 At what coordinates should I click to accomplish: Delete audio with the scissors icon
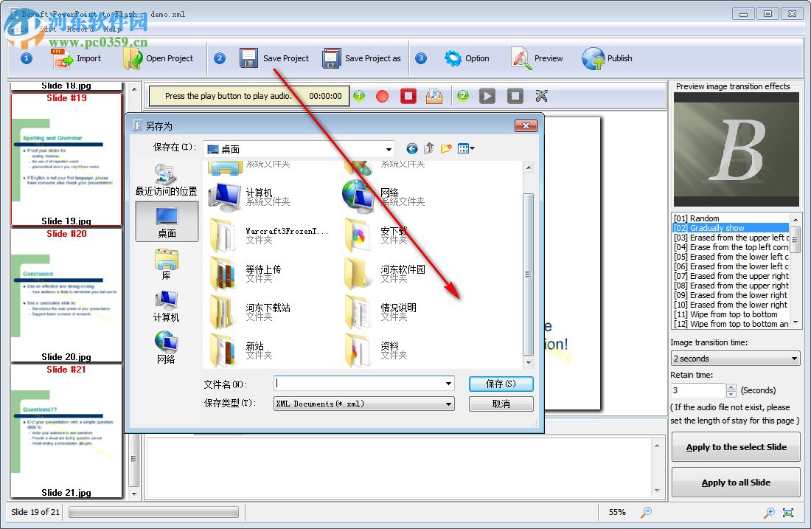click(x=540, y=96)
